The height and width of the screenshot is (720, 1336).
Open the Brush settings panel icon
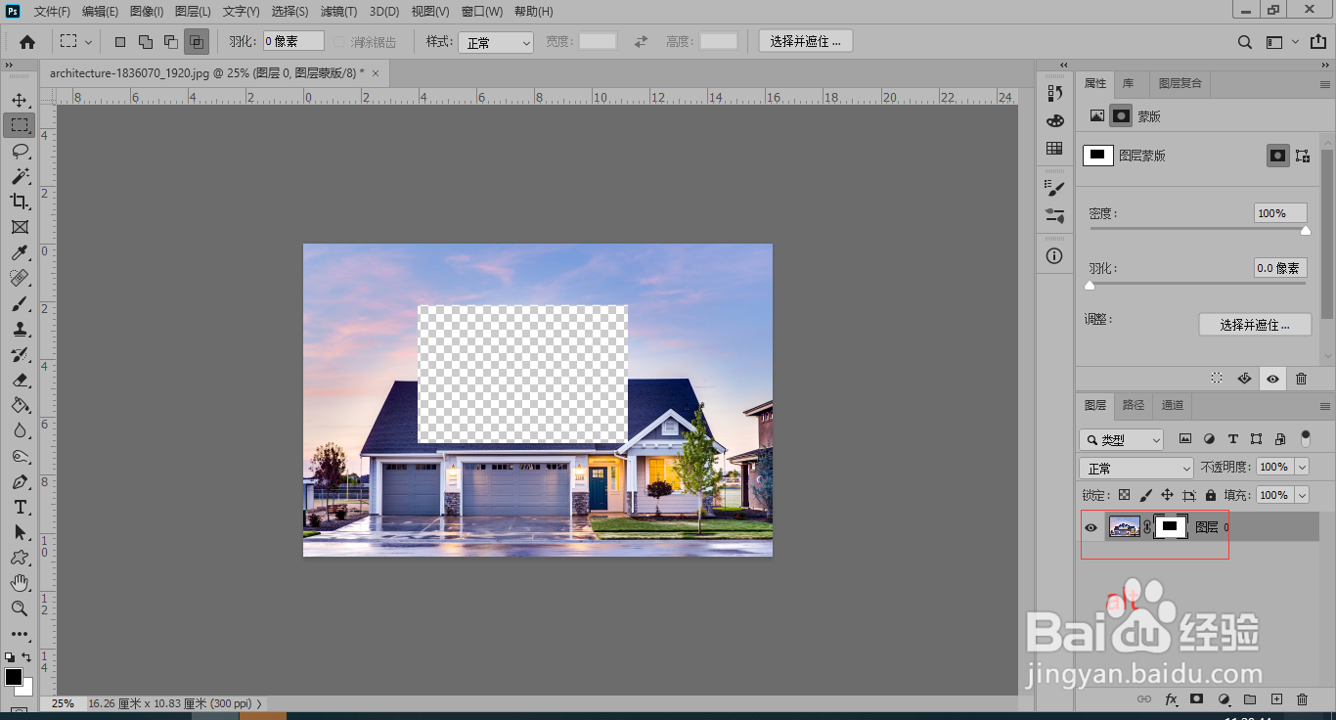1054,188
